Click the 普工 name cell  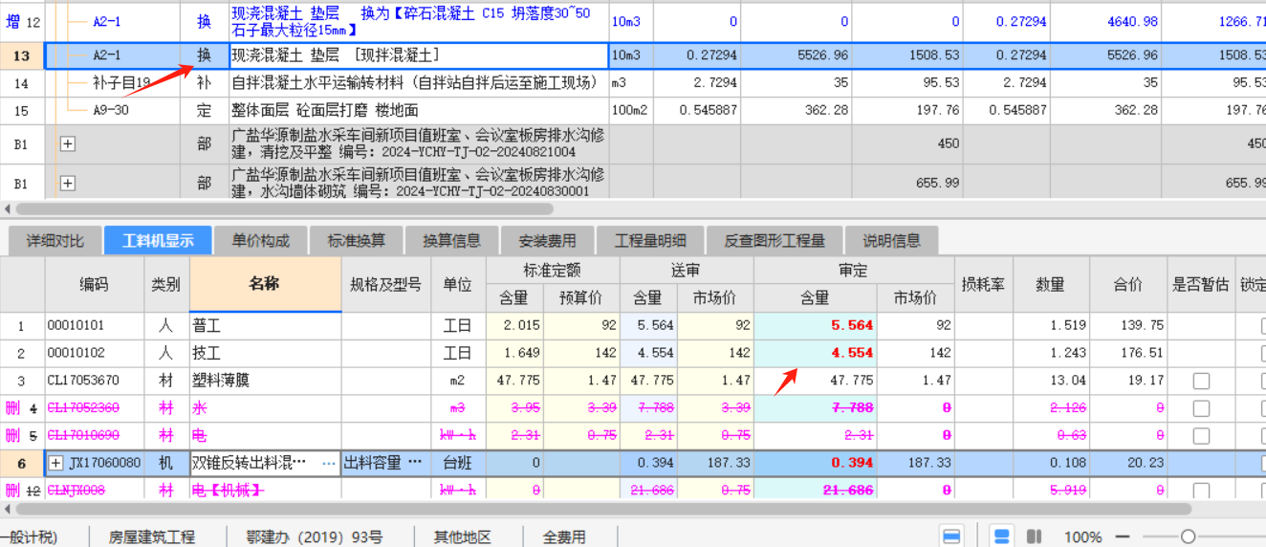pos(265,325)
